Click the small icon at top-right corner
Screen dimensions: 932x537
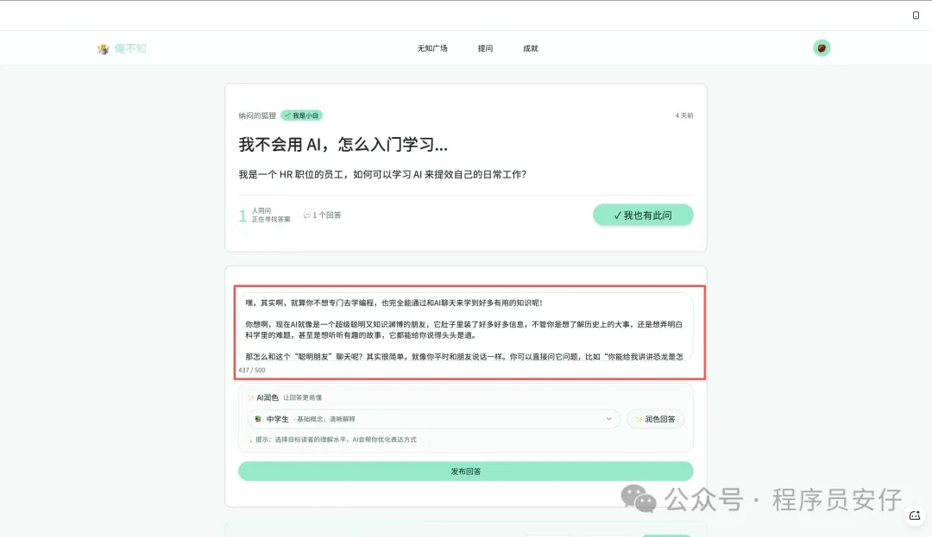pos(916,16)
